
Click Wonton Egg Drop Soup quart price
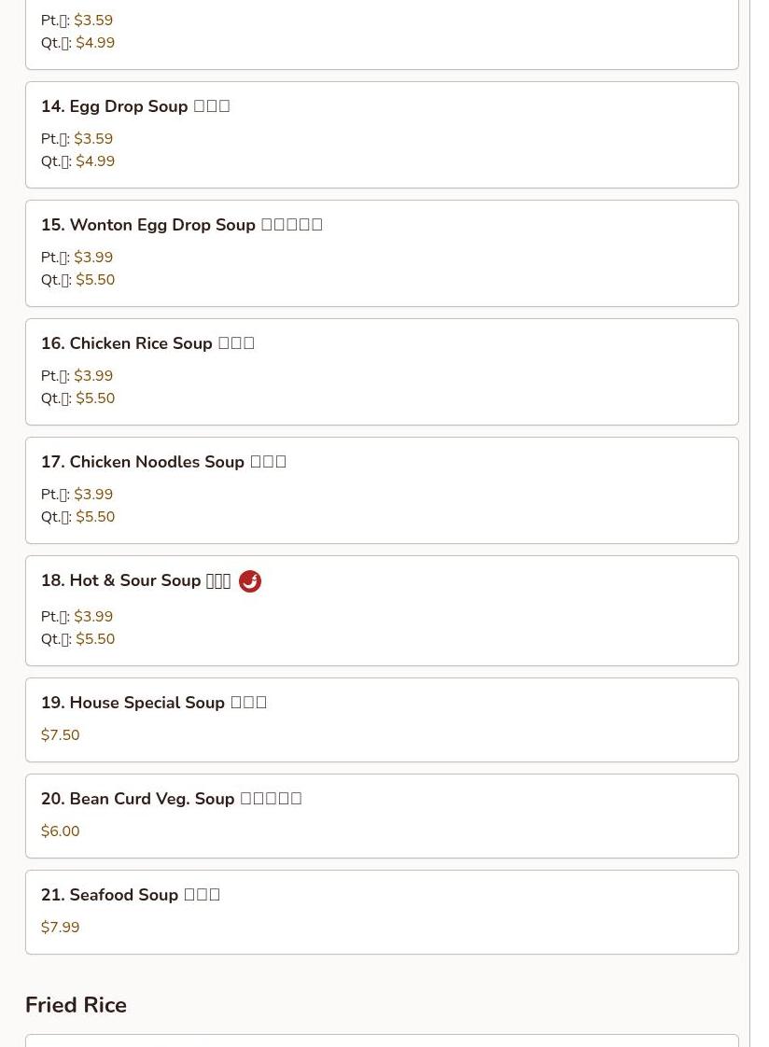coord(95,280)
